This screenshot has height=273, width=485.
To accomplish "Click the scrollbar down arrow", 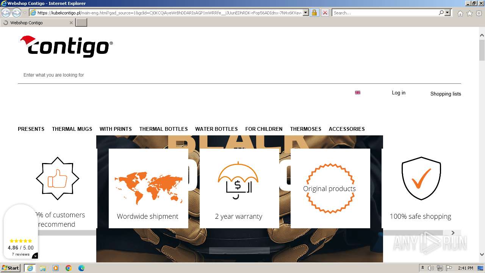I will click(x=482, y=254).
